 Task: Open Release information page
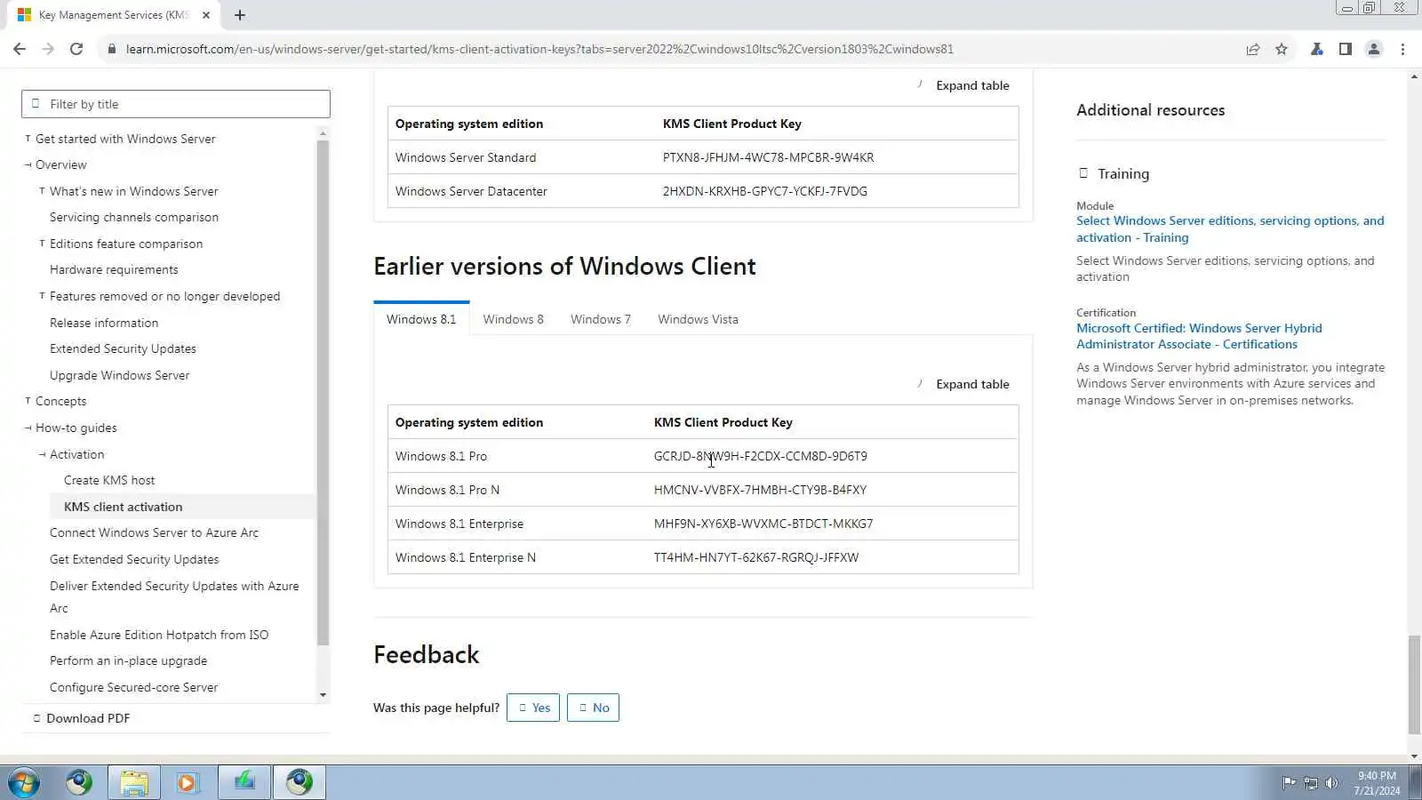pyautogui.click(x=104, y=323)
